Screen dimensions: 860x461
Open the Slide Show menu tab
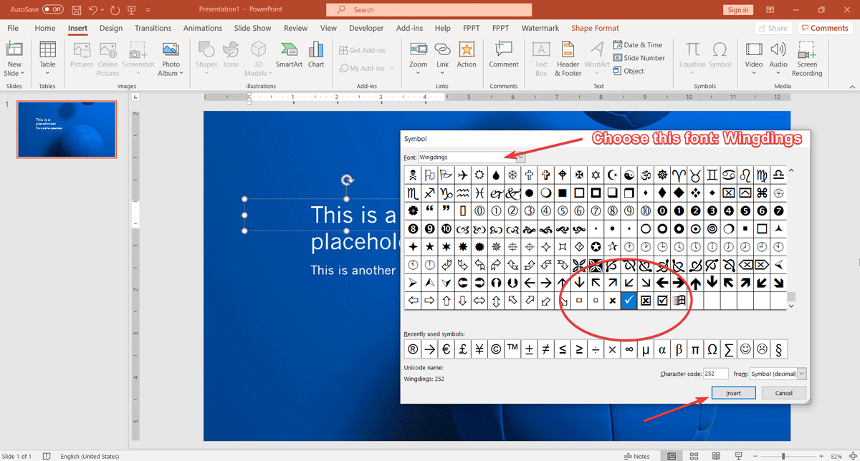coord(252,28)
